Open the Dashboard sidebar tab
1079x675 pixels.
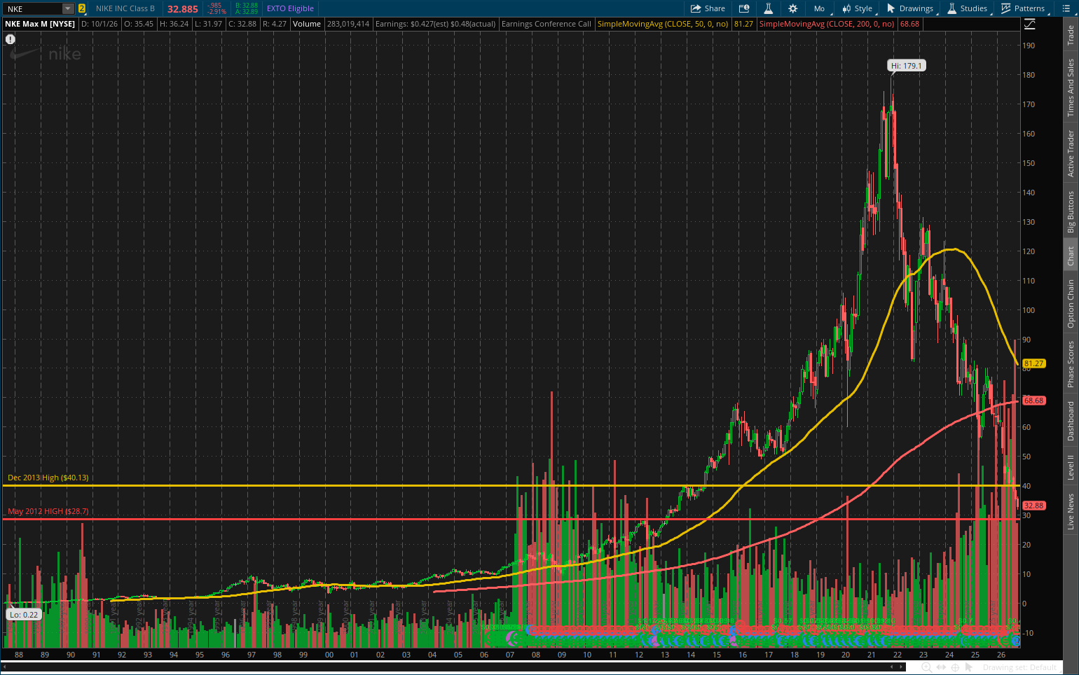[x=1071, y=421]
